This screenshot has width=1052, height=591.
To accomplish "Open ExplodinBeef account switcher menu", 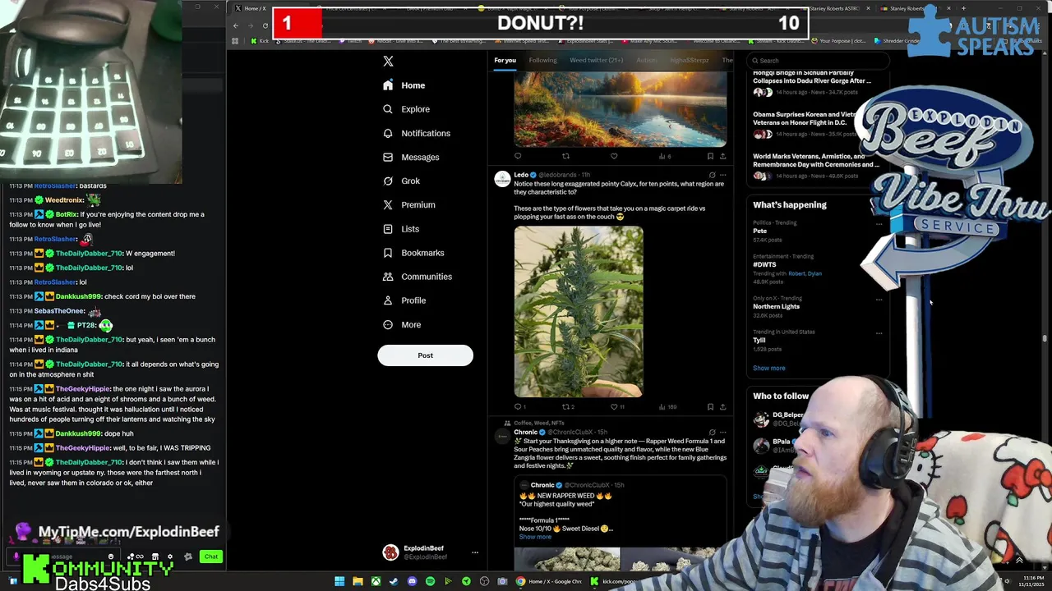I will (474, 552).
